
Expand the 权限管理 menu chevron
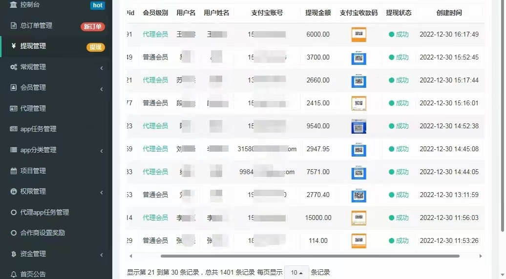coord(101,193)
